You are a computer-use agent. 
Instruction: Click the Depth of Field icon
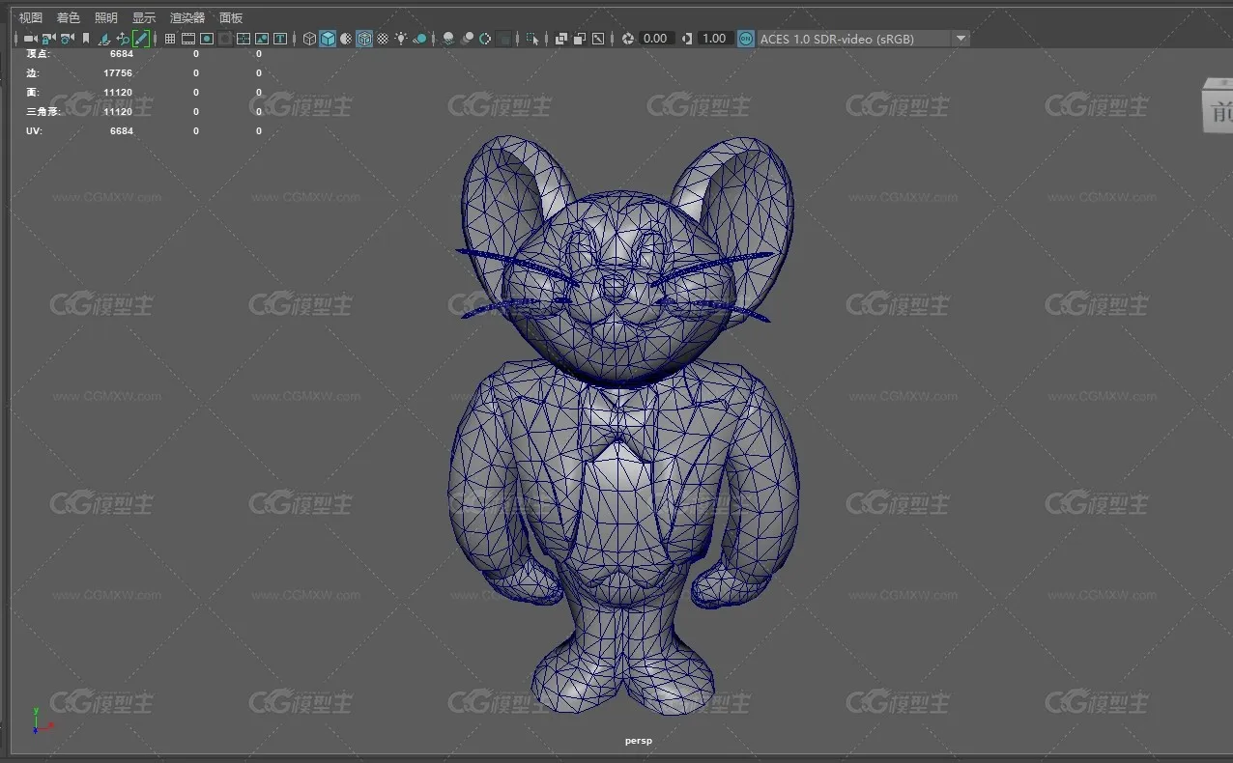coord(503,39)
